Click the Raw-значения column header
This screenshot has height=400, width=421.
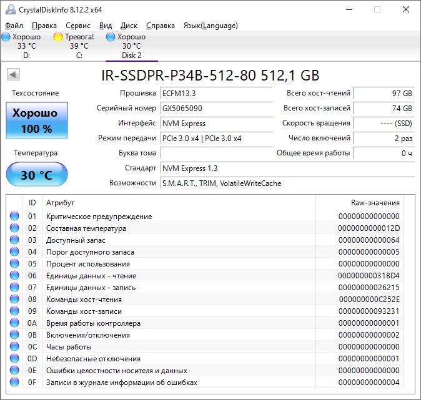click(x=375, y=203)
